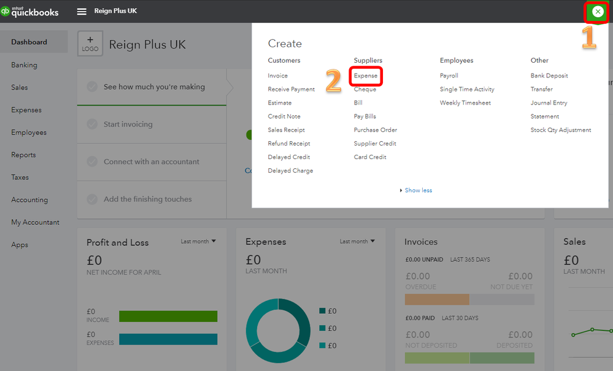Open Stock Qty Adjustment
Screen dimensions: 613x371
tap(561, 130)
